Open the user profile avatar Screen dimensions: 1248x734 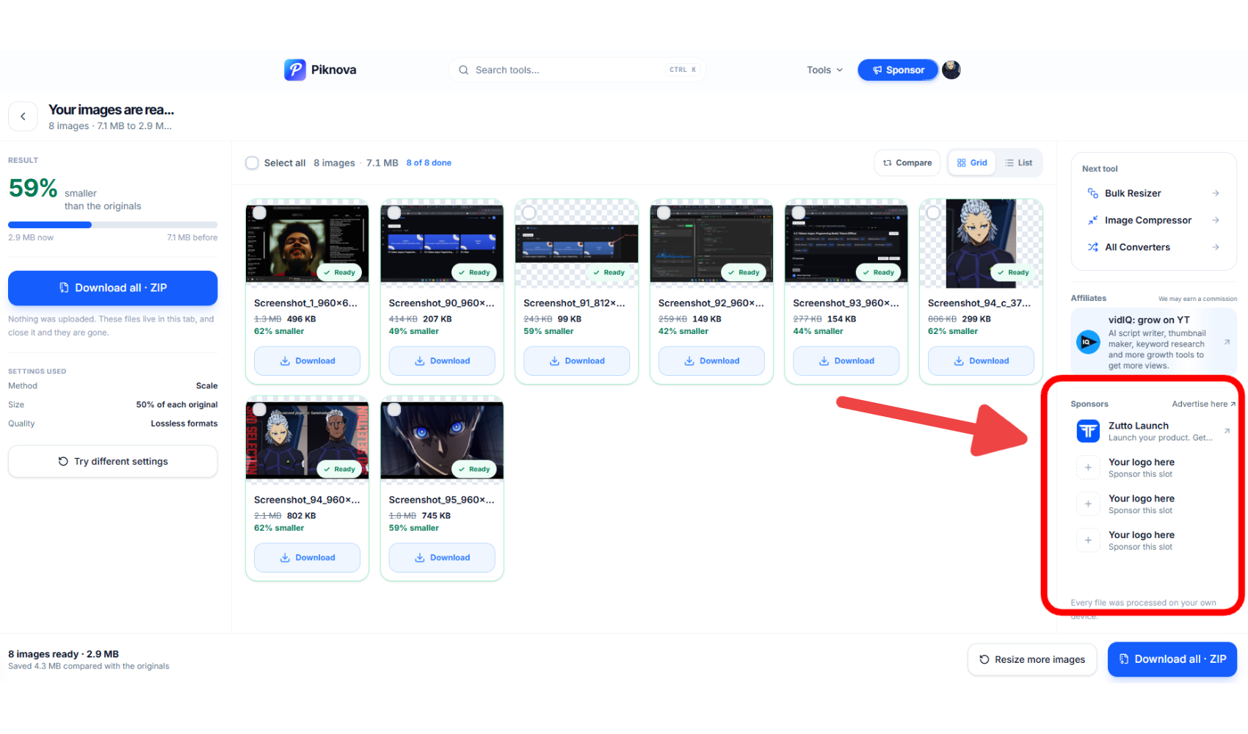(951, 70)
